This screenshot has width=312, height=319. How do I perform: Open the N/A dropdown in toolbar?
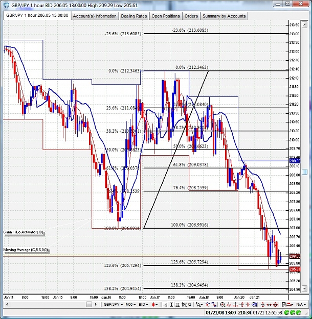(301, 305)
